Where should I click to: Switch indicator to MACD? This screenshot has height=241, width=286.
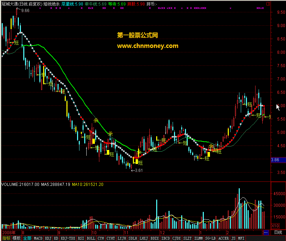coord(38,238)
